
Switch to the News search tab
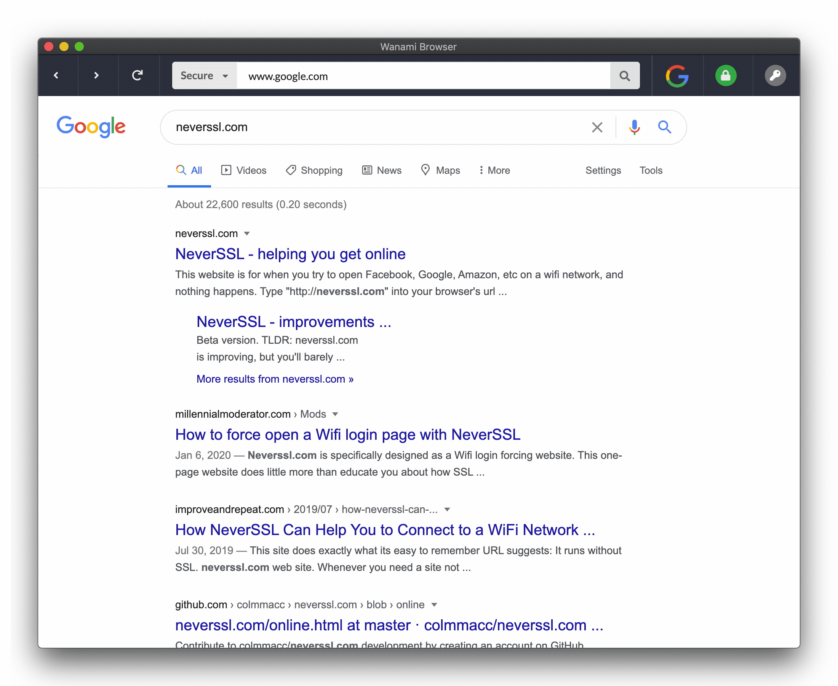pyautogui.click(x=382, y=170)
